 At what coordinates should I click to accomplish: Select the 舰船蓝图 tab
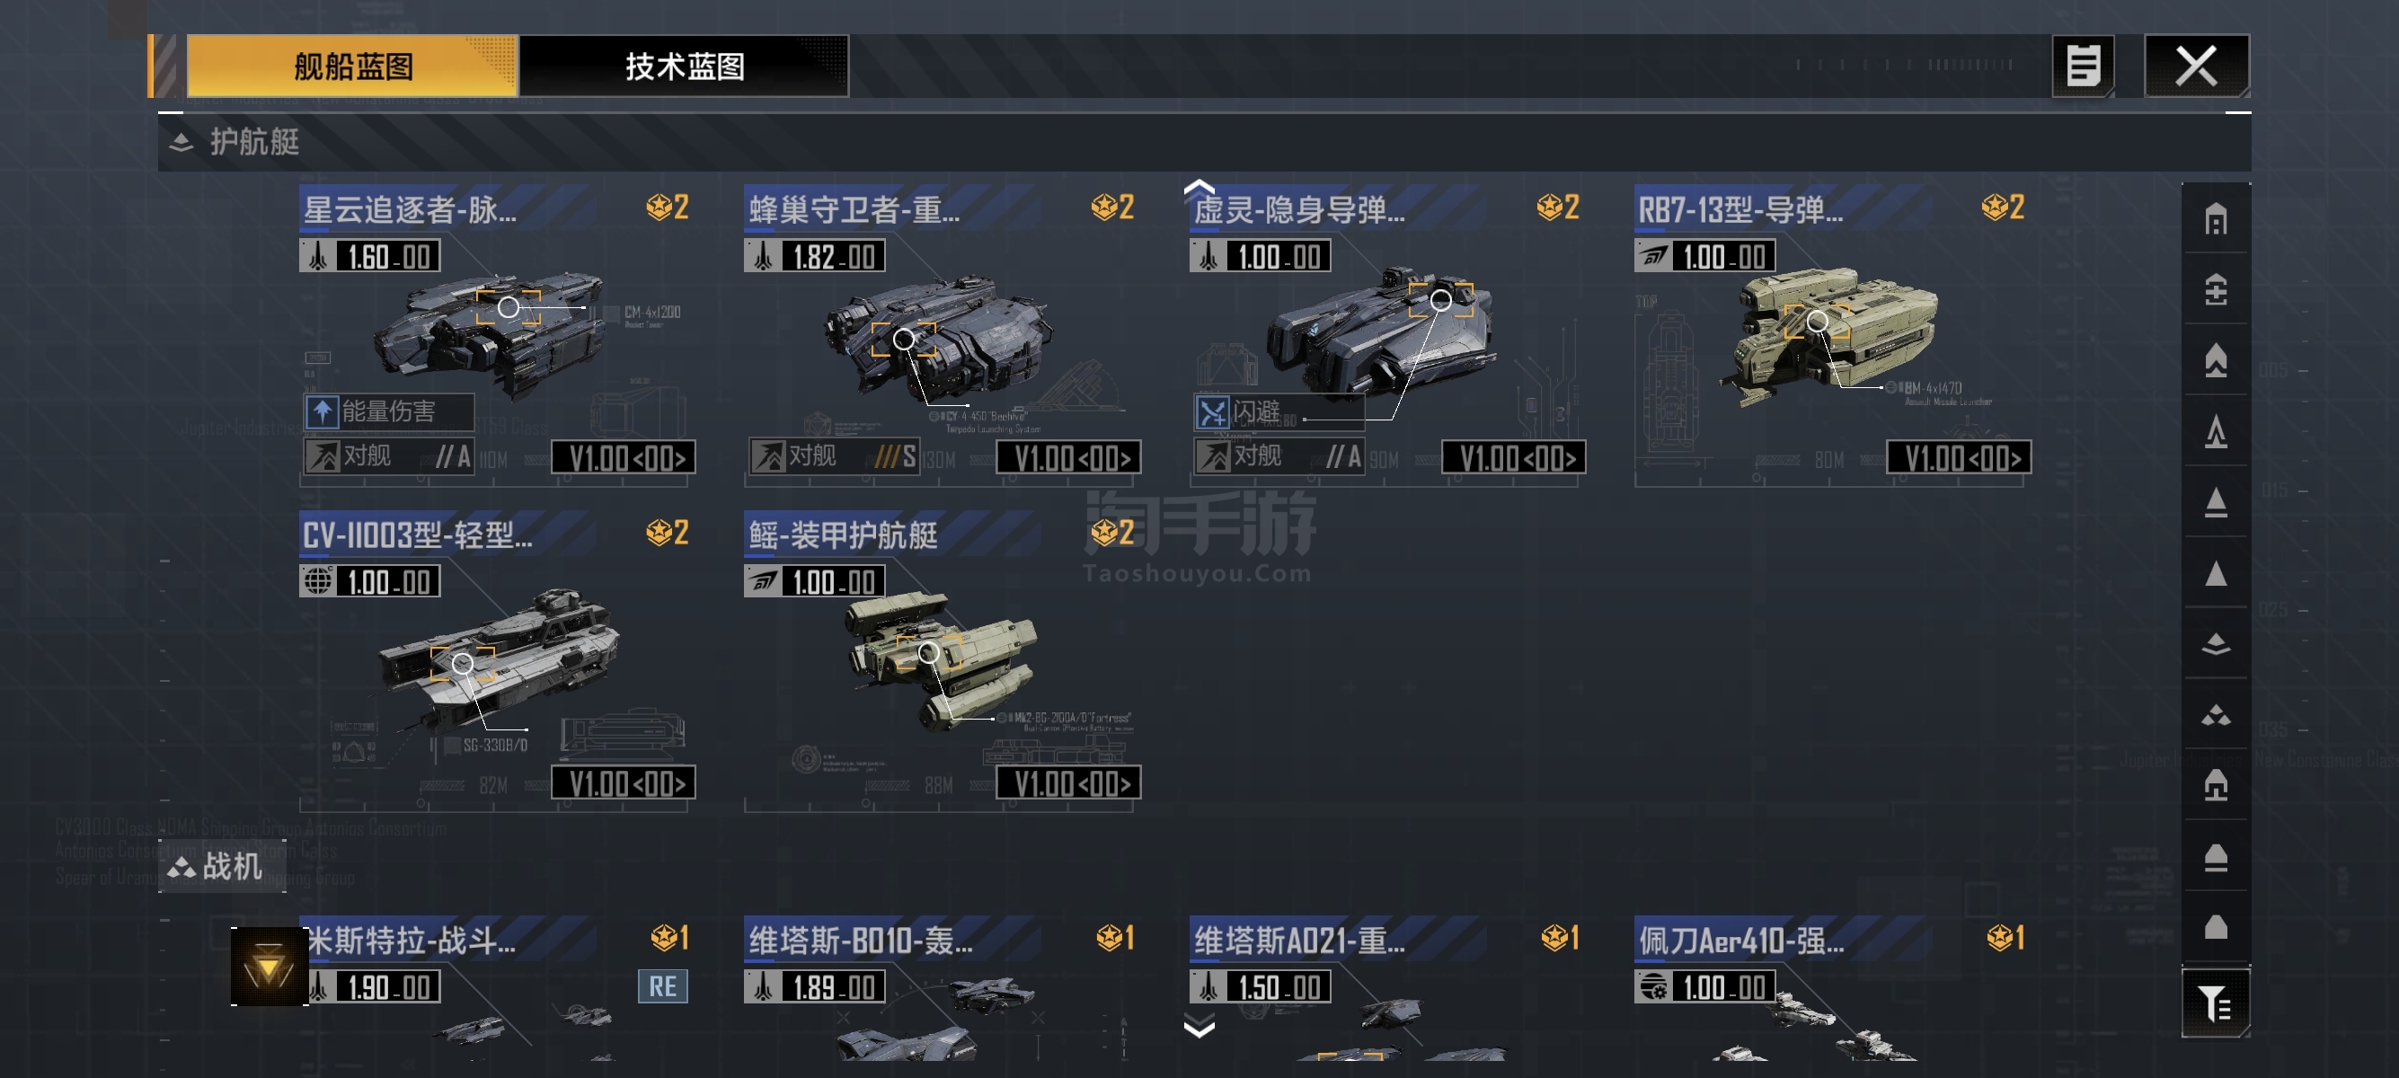tap(353, 66)
